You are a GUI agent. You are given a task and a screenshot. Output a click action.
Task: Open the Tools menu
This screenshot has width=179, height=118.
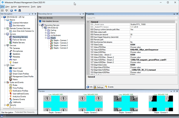33,7
